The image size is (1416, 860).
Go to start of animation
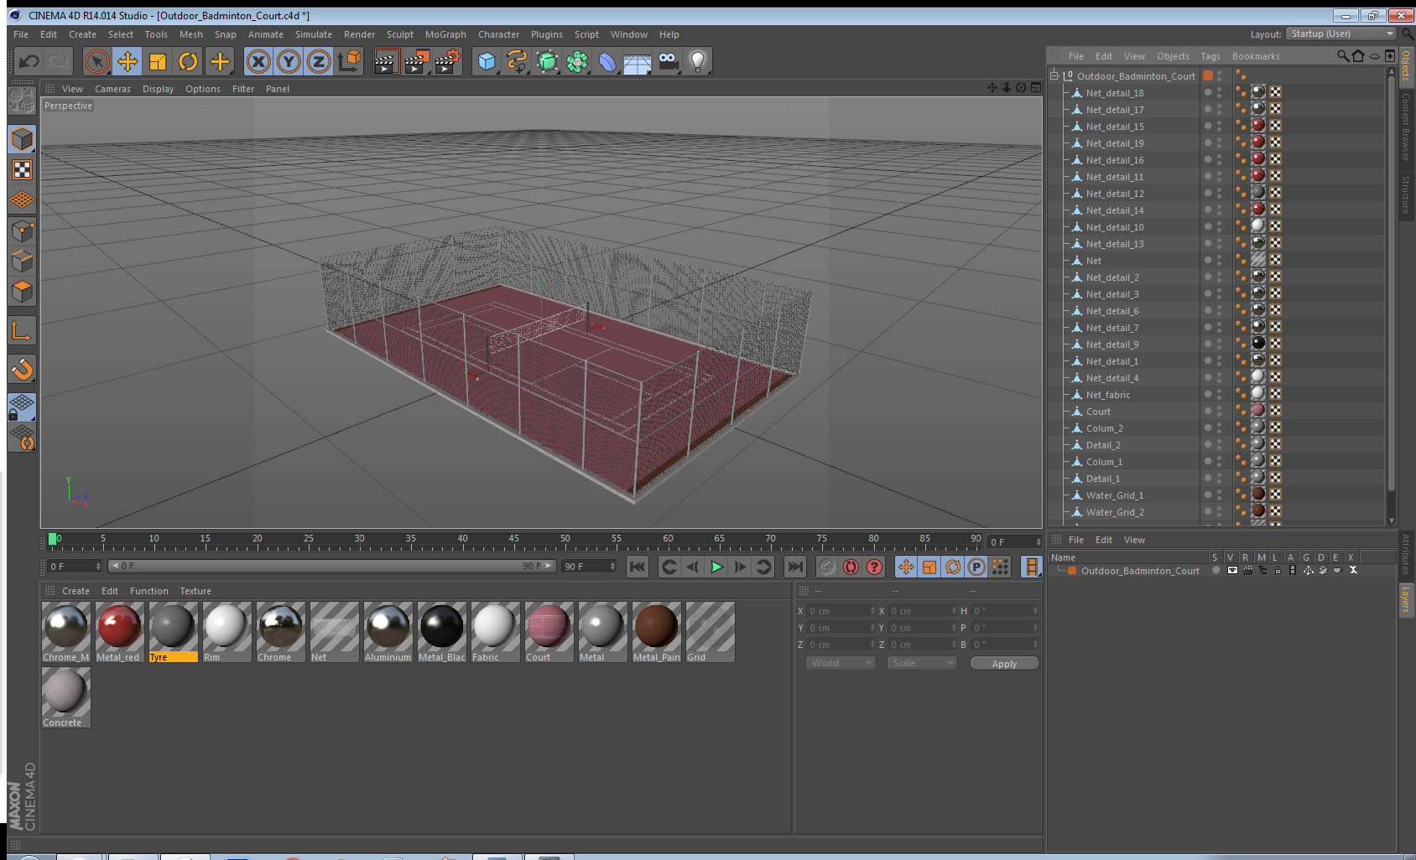click(638, 567)
